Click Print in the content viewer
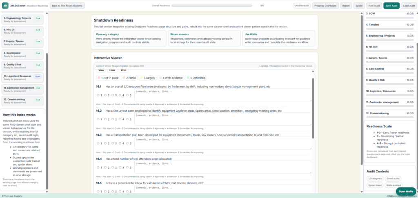The image size is (418, 198). pos(123,70)
